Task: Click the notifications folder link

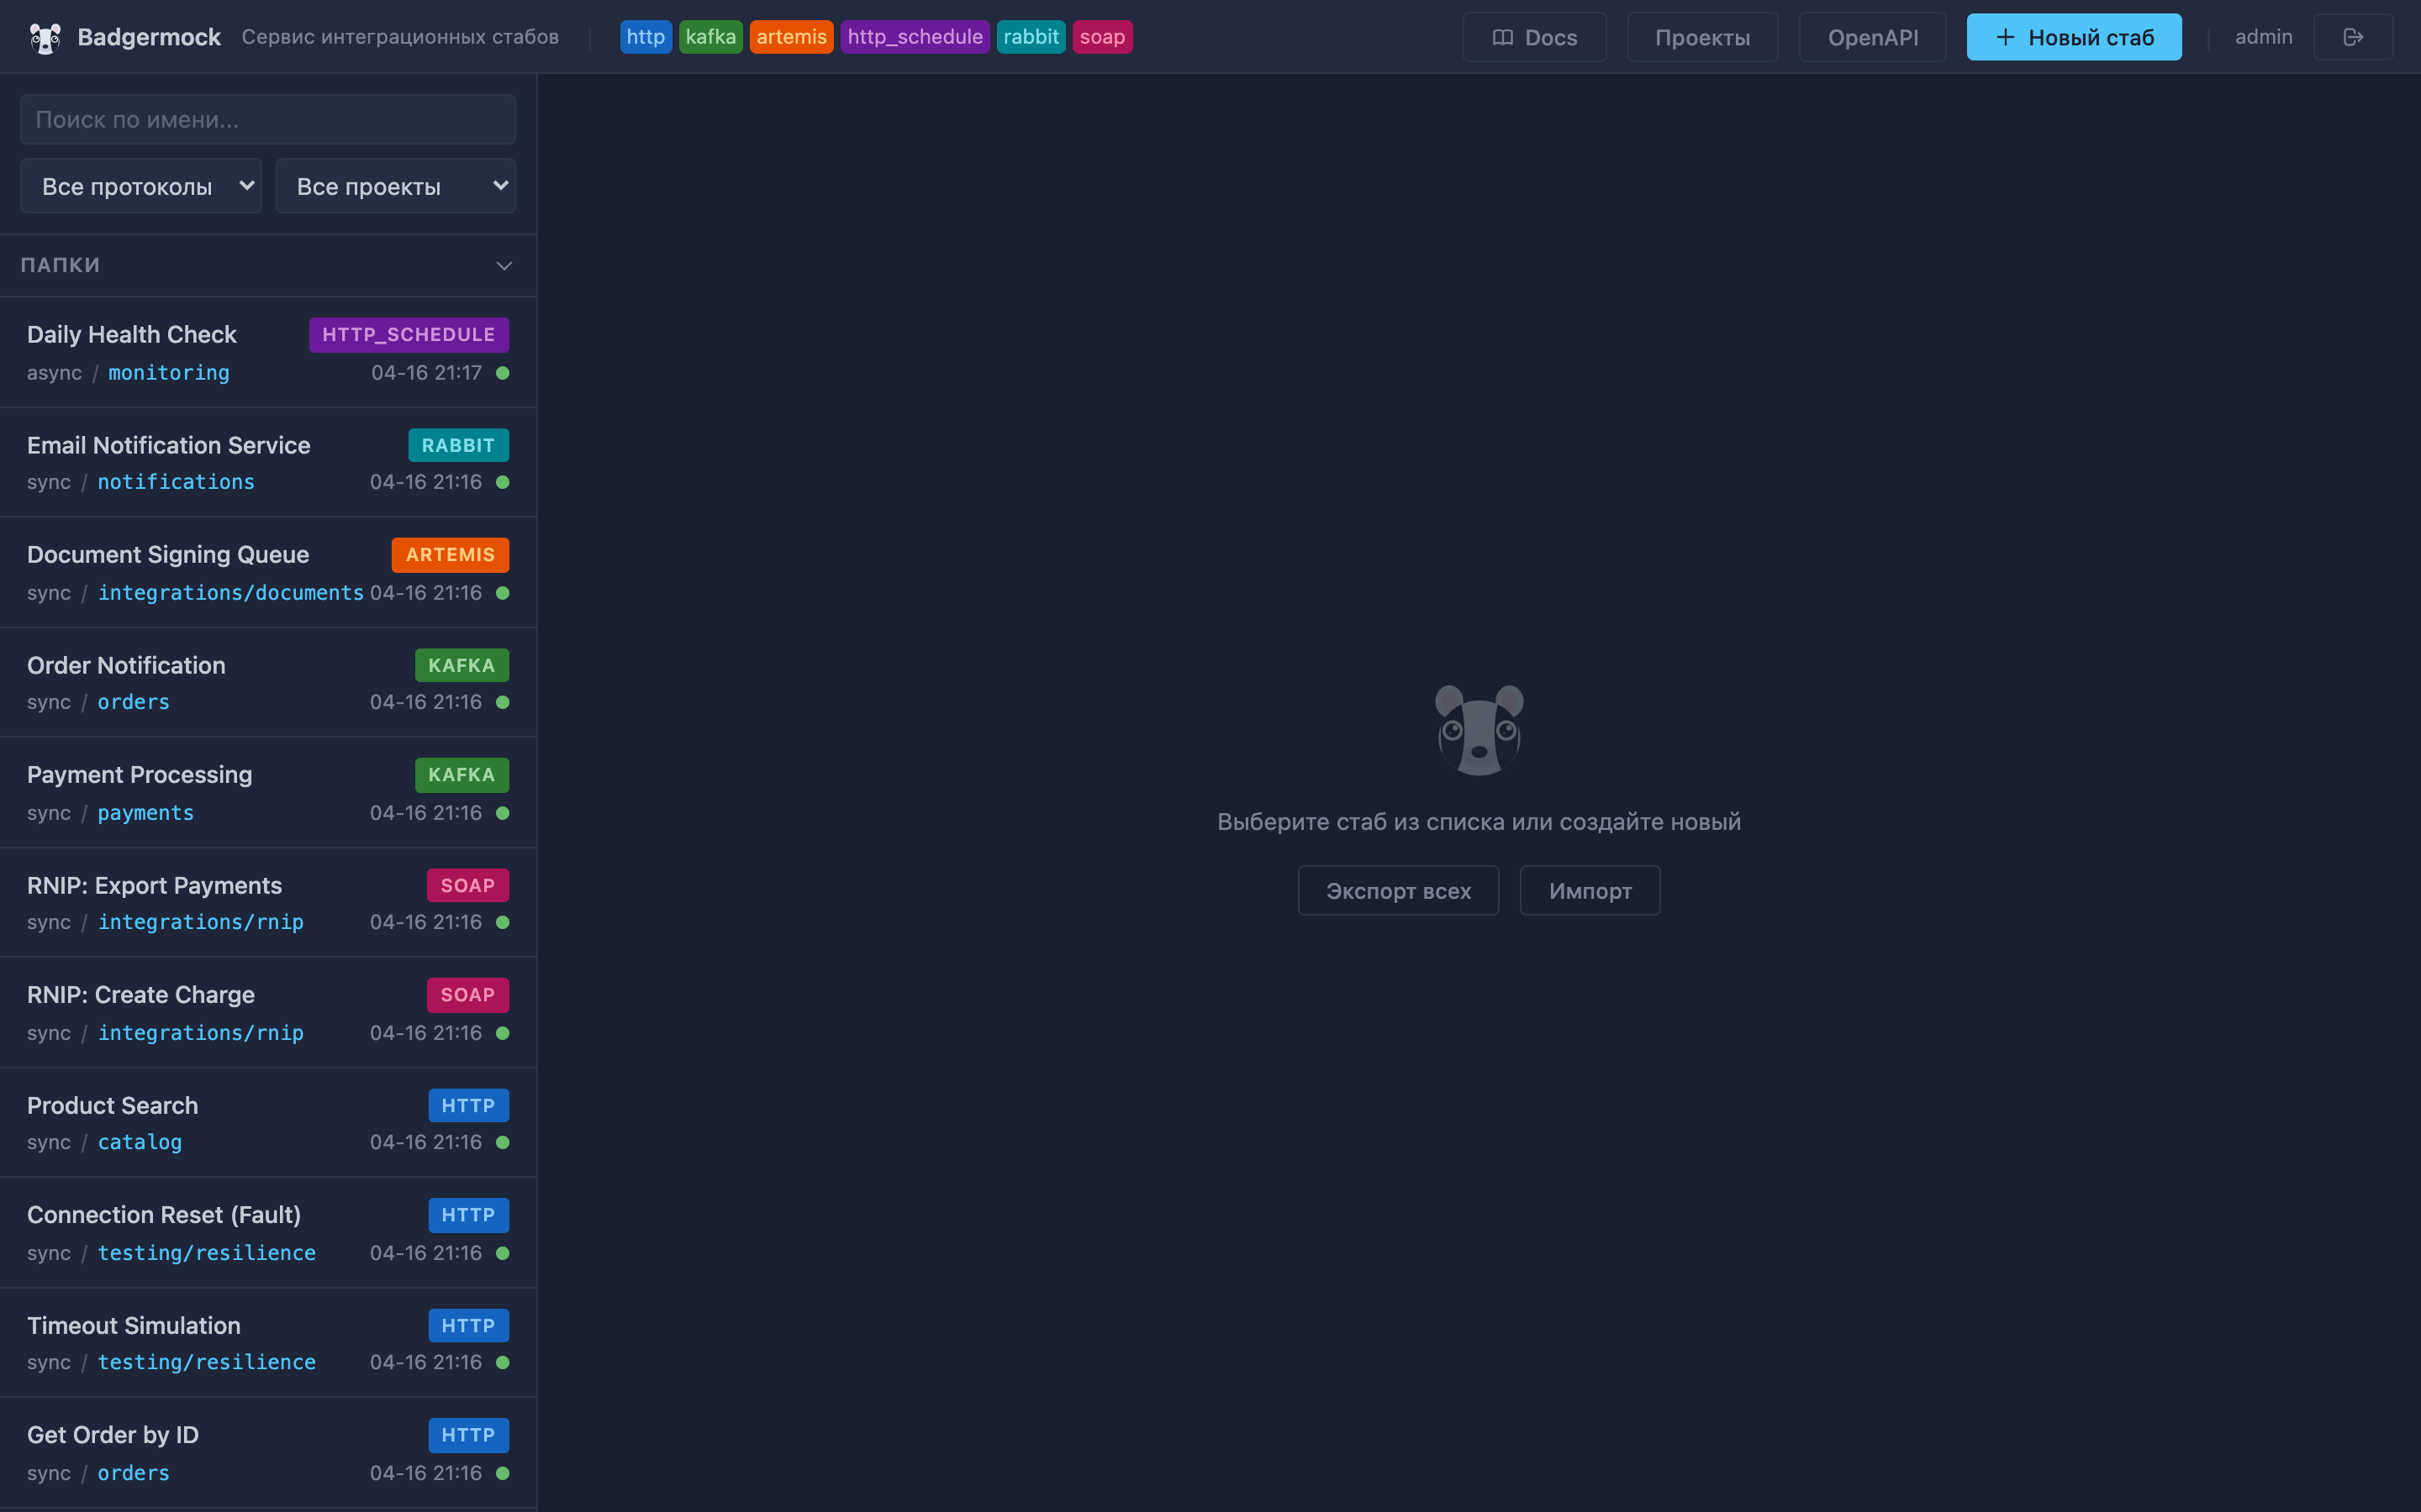Action: 176,482
